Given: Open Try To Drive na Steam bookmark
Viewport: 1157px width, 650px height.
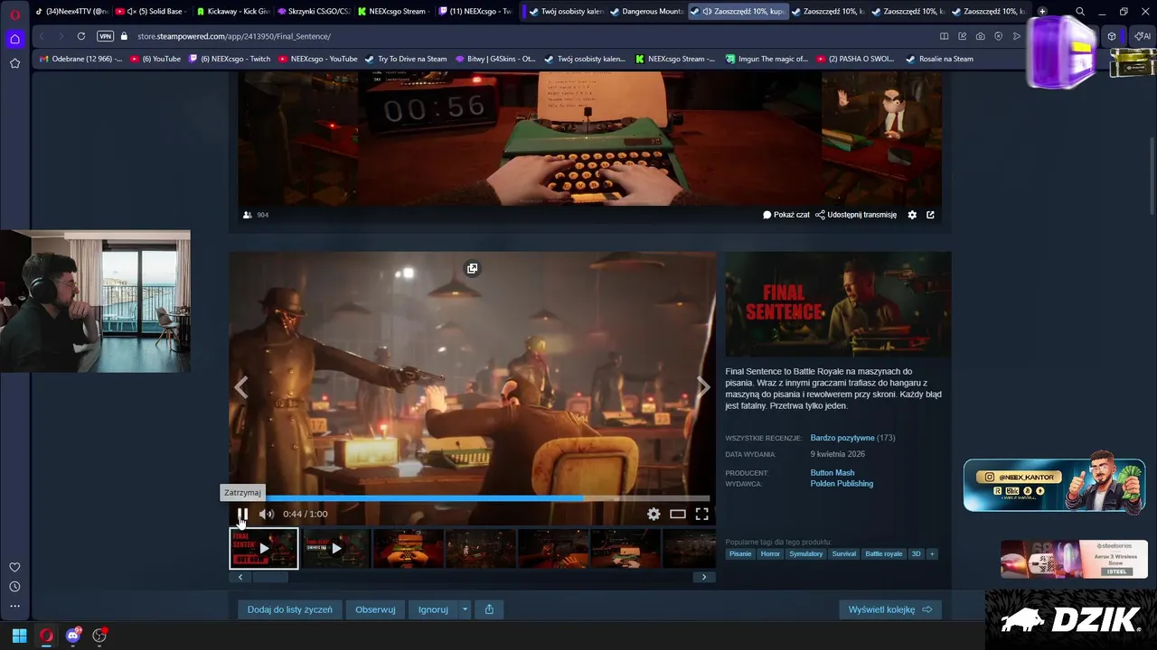Looking at the screenshot, I should tap(406, 59).
